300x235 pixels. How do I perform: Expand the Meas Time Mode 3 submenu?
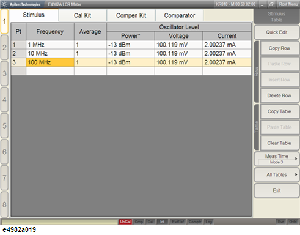point(277,159)
